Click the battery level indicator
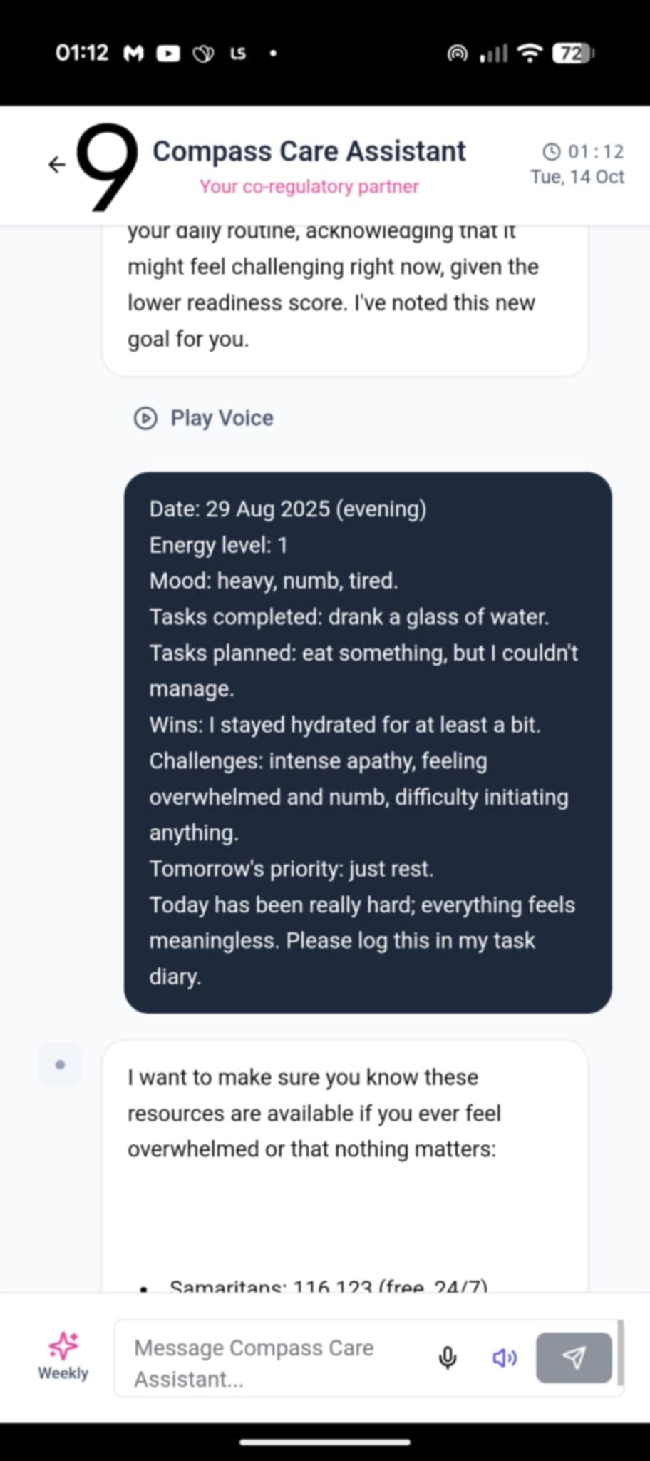The height and width of the screenshot is (1461, 650). pos(572,54)
